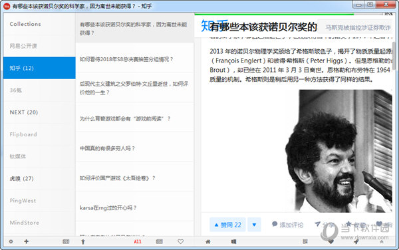Click the list icon next to All
This screenshot has height=250, width=399.
pos(160,241)
